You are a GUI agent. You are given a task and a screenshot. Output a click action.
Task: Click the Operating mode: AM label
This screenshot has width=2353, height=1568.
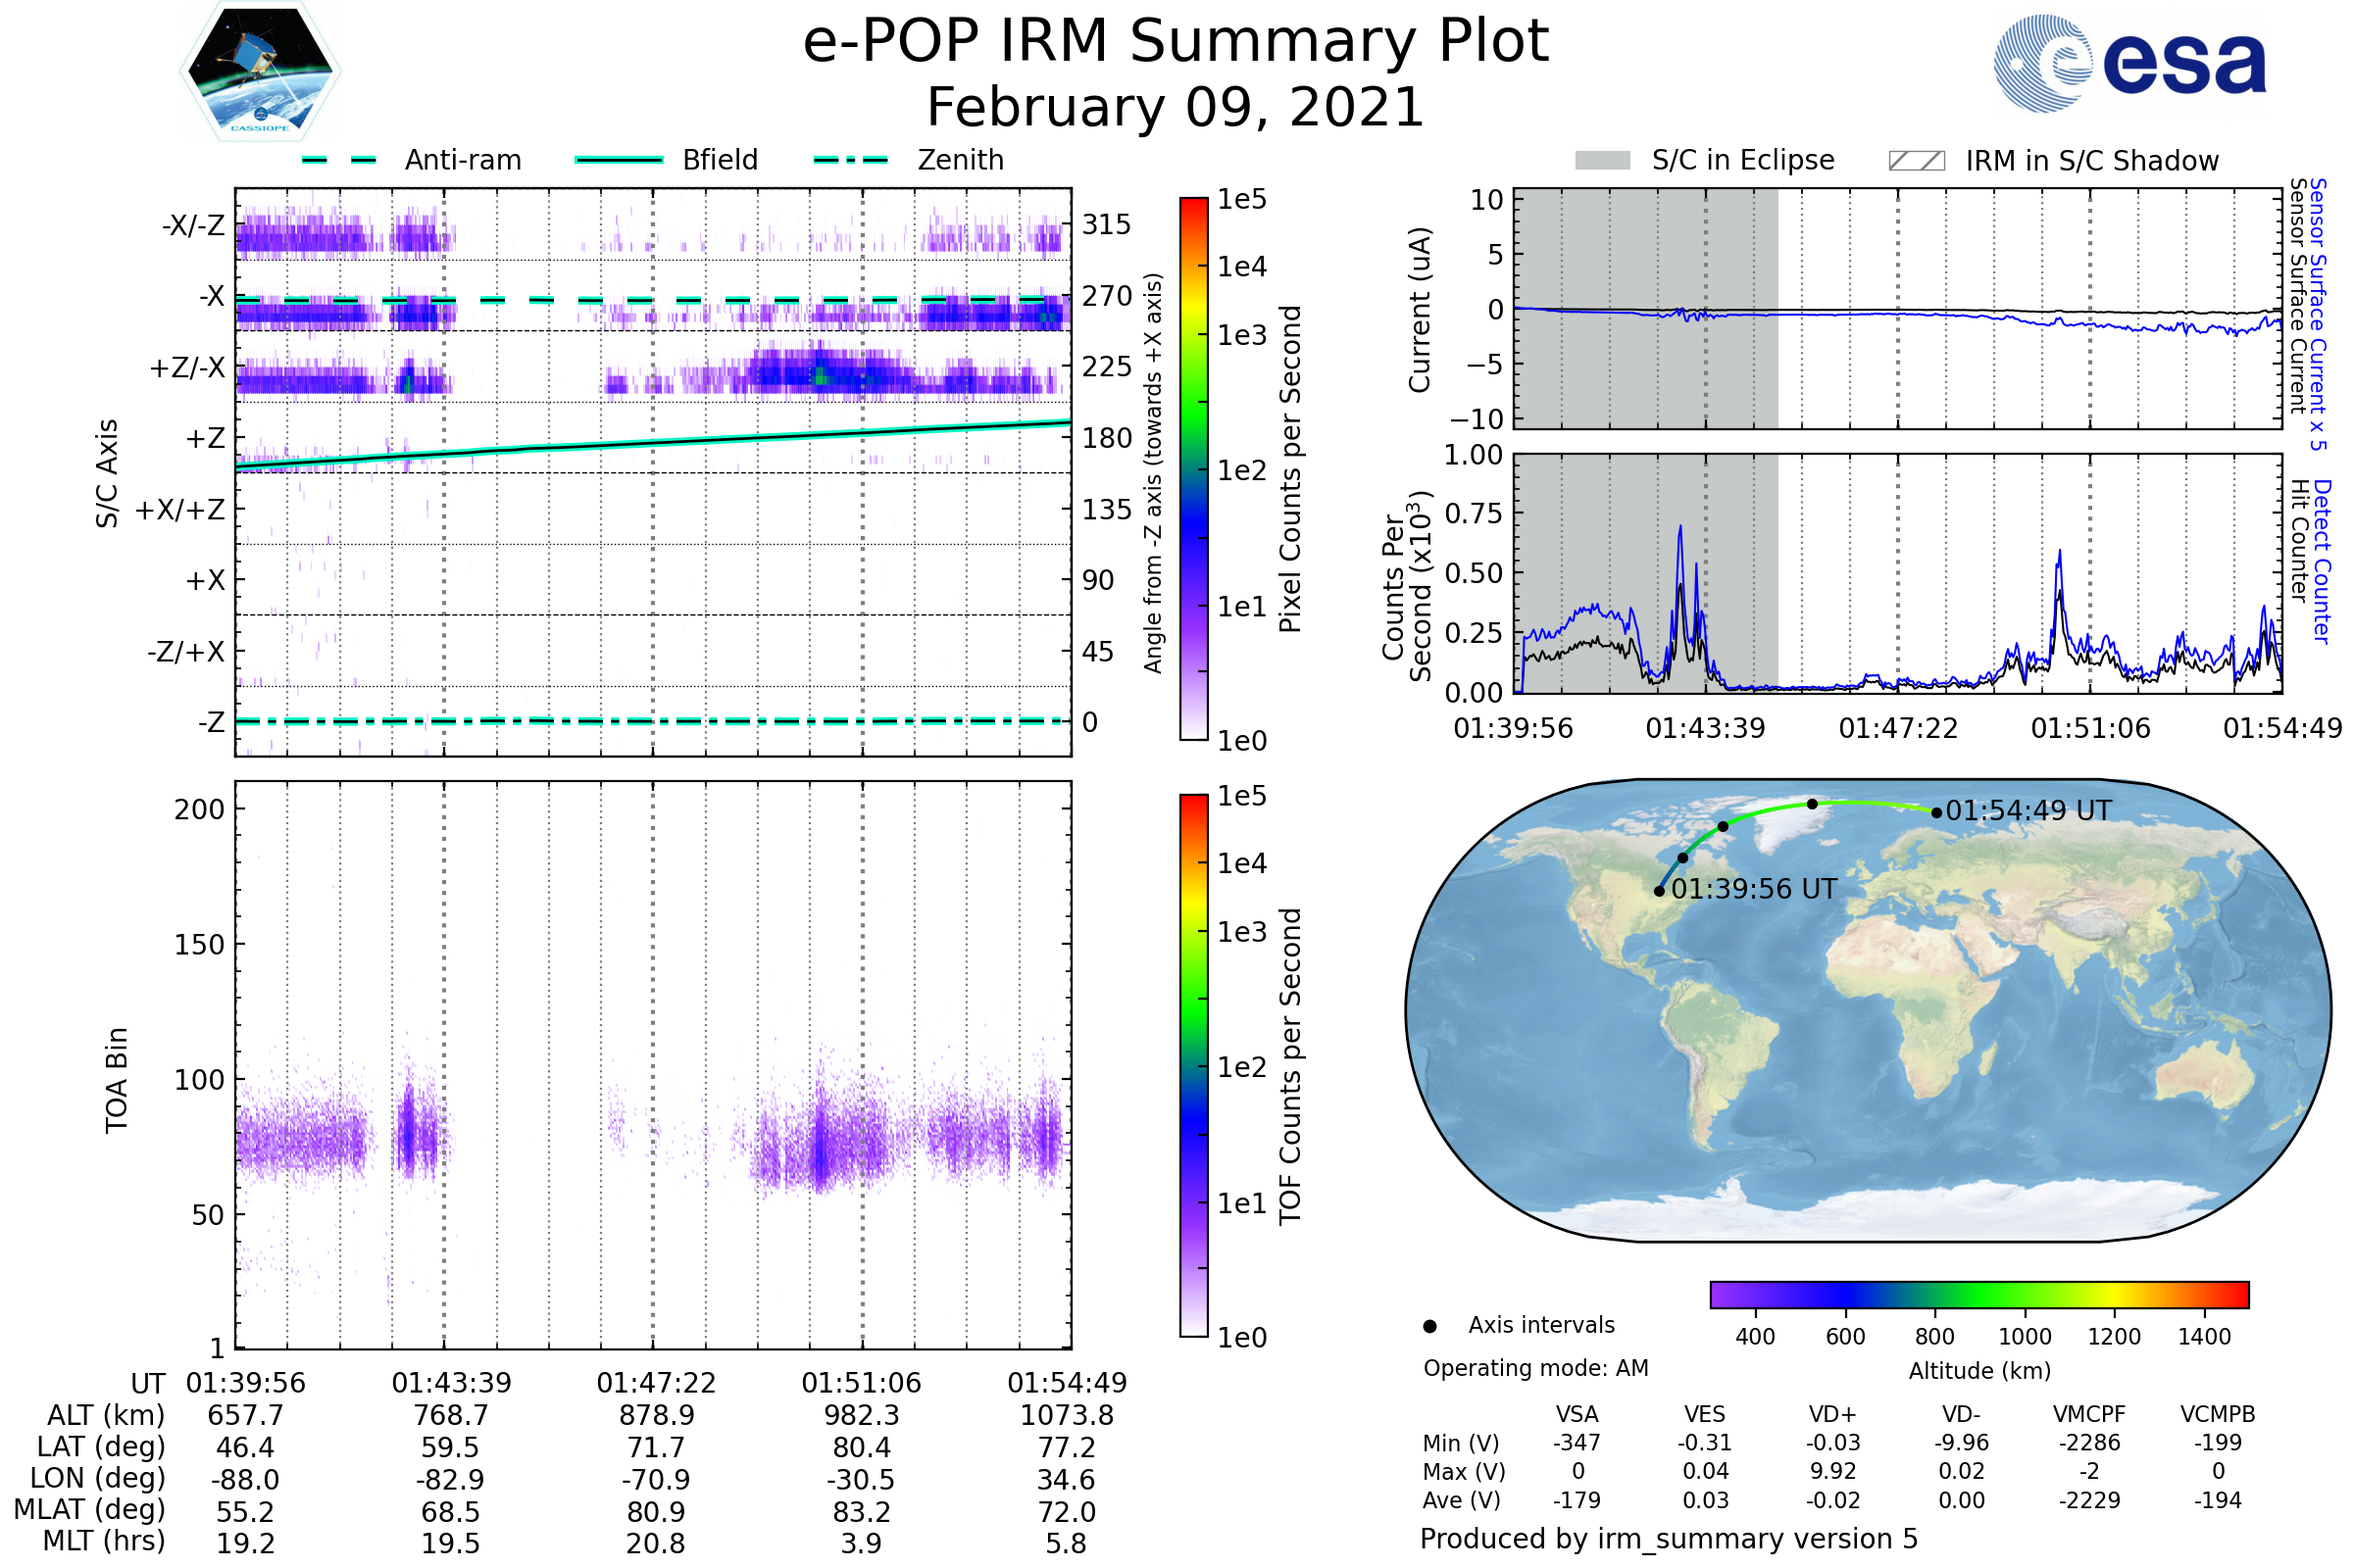coord(1535,1368)
